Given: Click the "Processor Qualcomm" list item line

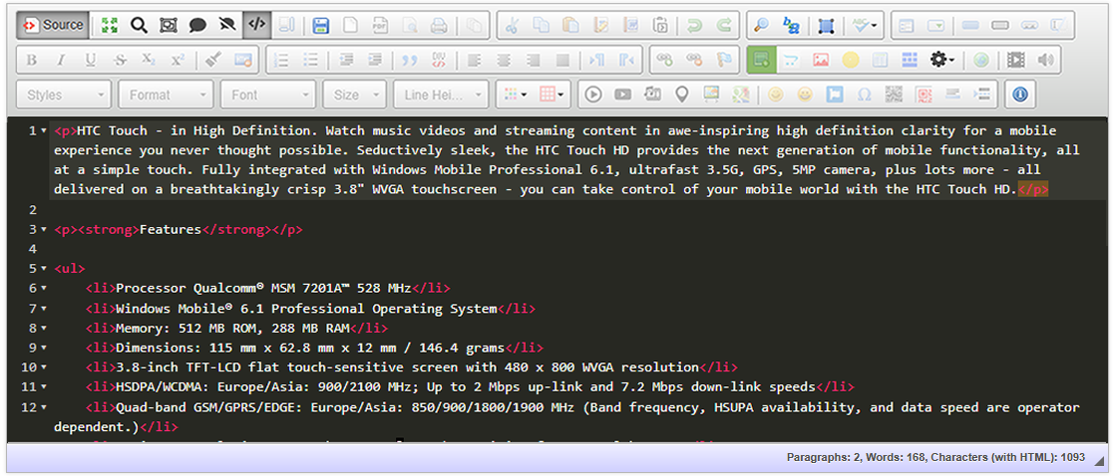Looking at the screenshot, I should pos(268,289).
